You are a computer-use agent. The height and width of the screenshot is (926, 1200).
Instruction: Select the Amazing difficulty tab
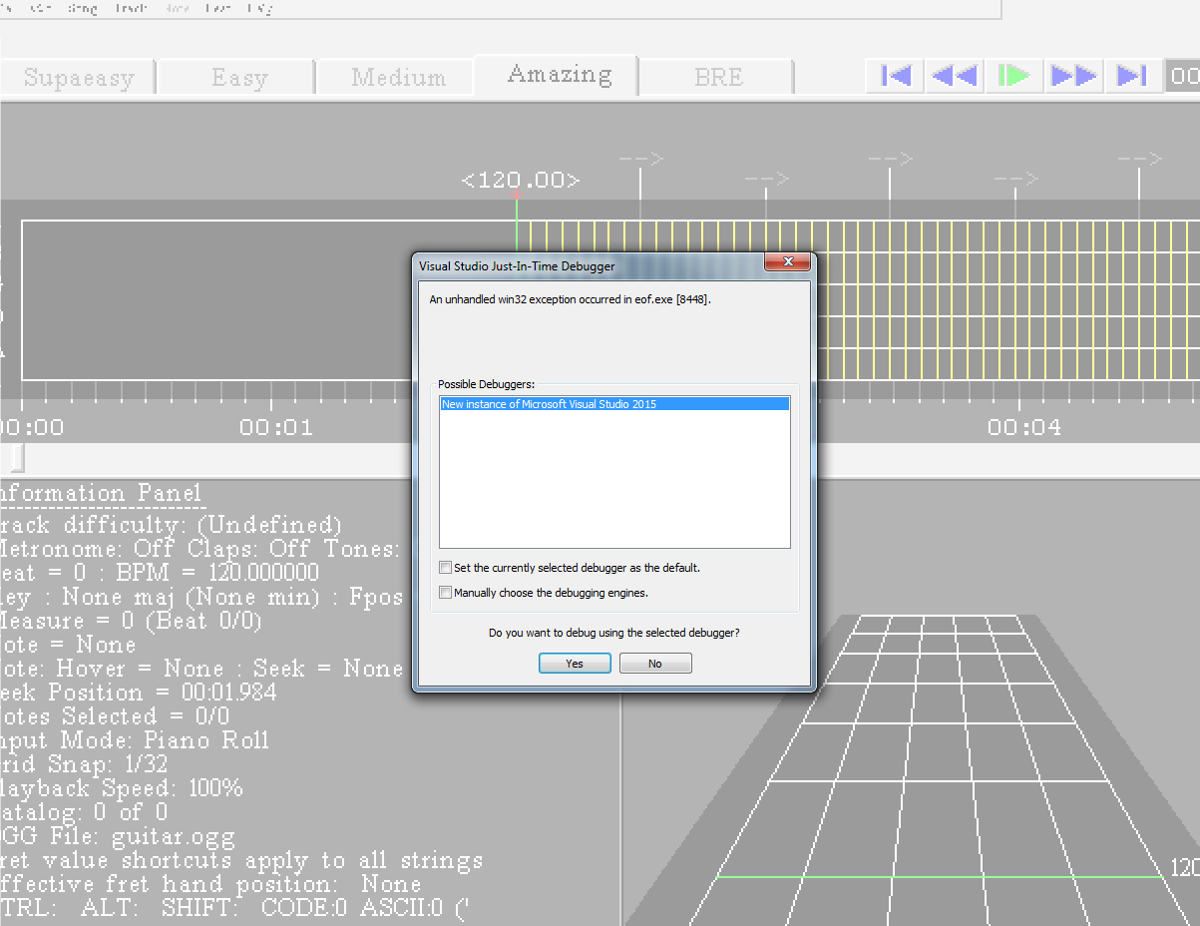point(559,74)
